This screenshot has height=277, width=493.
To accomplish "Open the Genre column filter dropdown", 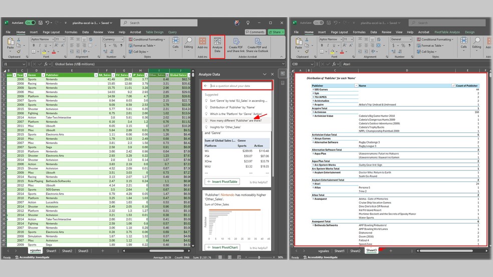I will tap(43, 75).
